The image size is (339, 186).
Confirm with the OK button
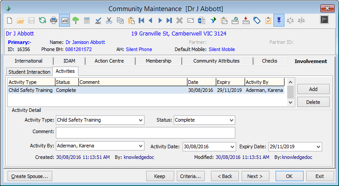(x=289, y=176)
